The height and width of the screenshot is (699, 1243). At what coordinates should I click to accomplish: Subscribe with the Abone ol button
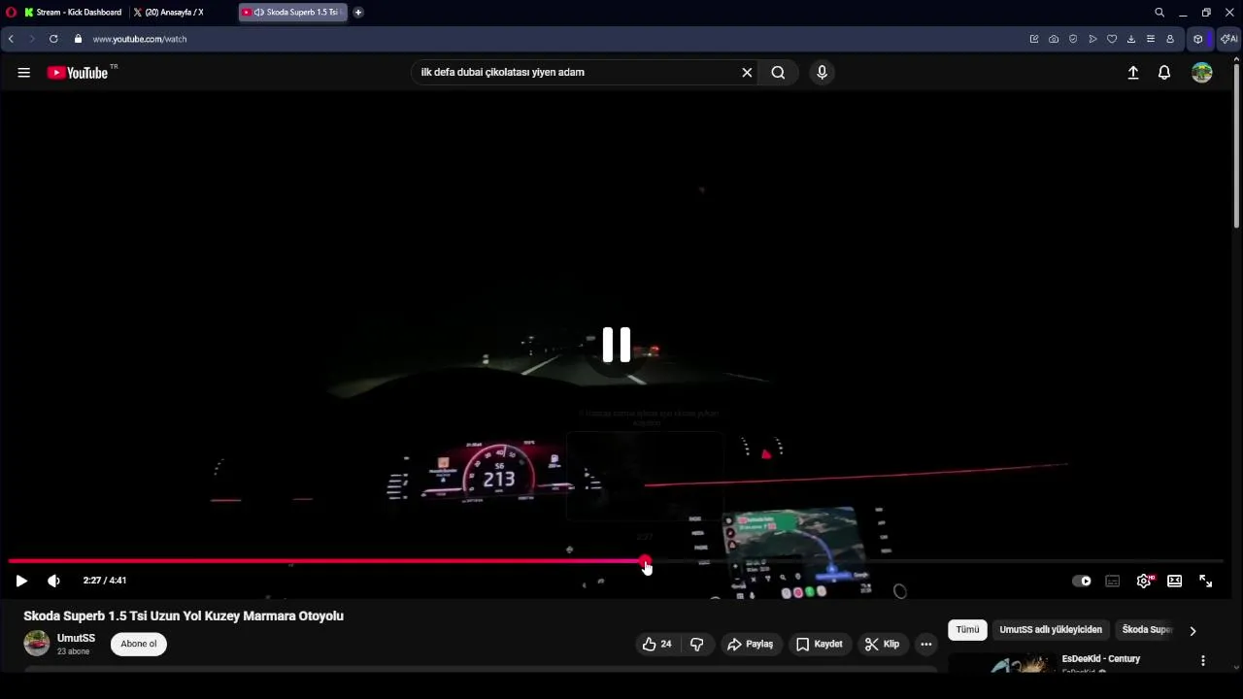[139, 644]
